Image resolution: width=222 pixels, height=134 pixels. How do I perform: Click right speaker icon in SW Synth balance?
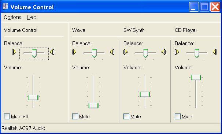164,52
